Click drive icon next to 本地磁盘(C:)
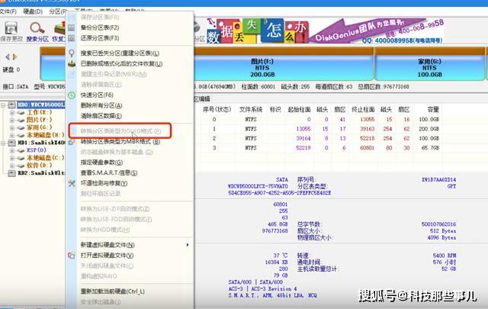Image resolution: width=488 pixels, height=309 pixels. [x=21, y=158]
